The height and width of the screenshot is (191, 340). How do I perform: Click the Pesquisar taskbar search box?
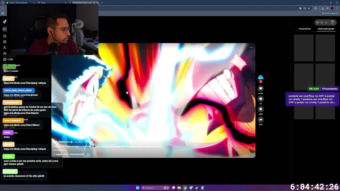pos(155,188)
